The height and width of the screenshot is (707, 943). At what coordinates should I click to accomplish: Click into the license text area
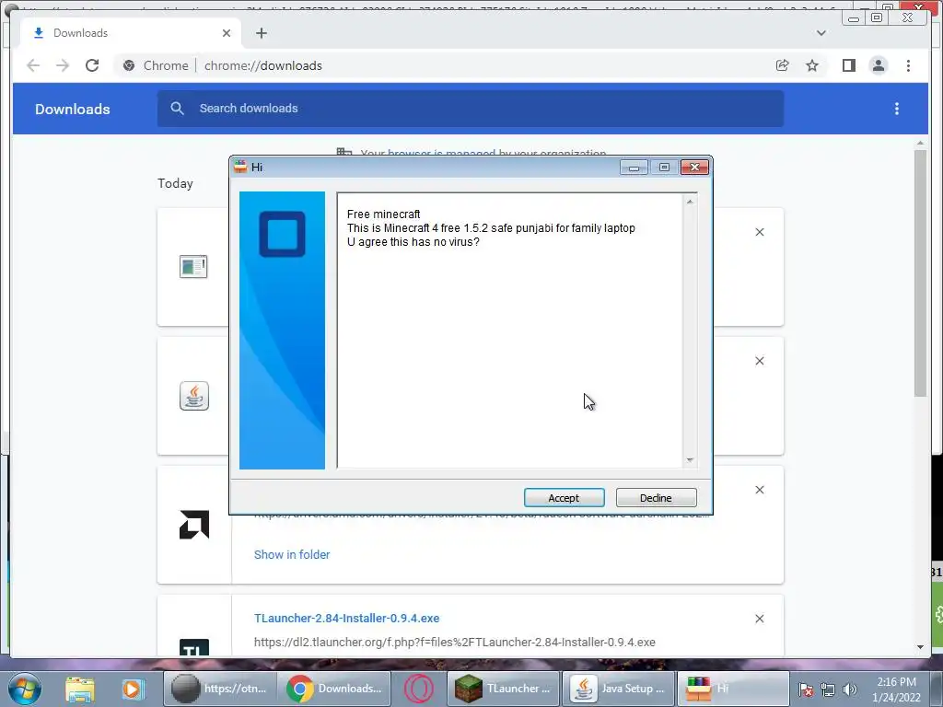510,330
